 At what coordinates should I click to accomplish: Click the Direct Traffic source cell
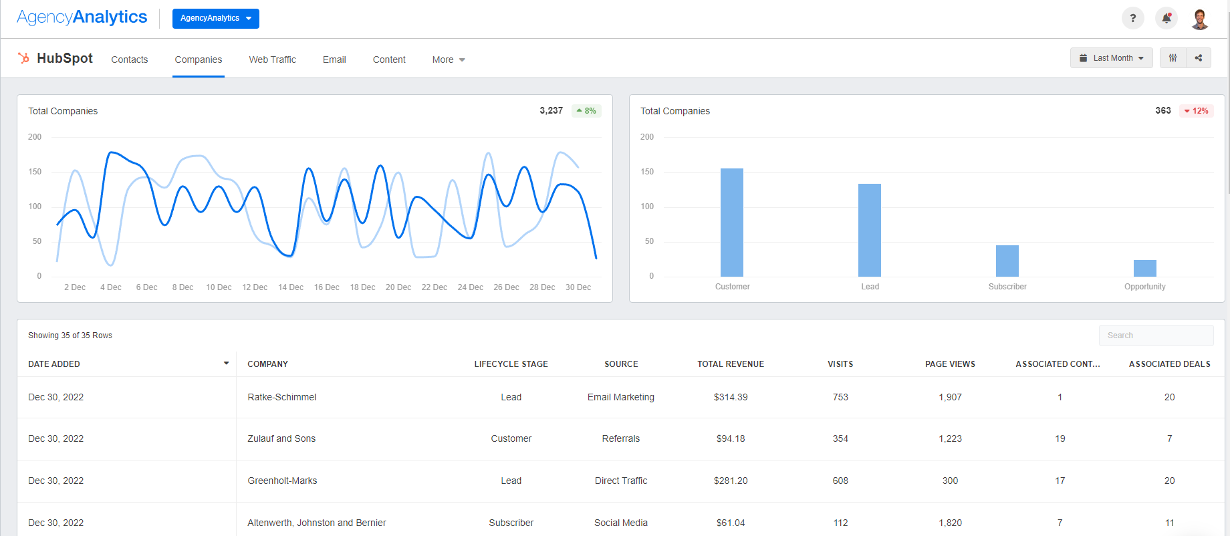coord(621,481)
